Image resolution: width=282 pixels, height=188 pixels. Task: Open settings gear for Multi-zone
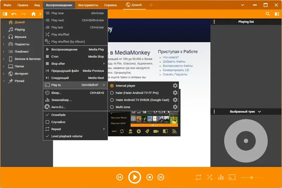pos(175,107)
